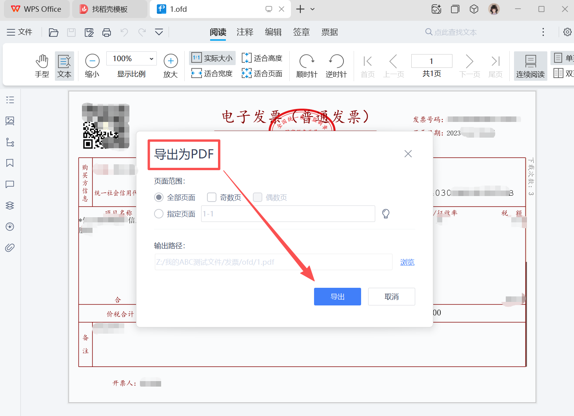Select the 全部页面 radio button

pos(159,197)
